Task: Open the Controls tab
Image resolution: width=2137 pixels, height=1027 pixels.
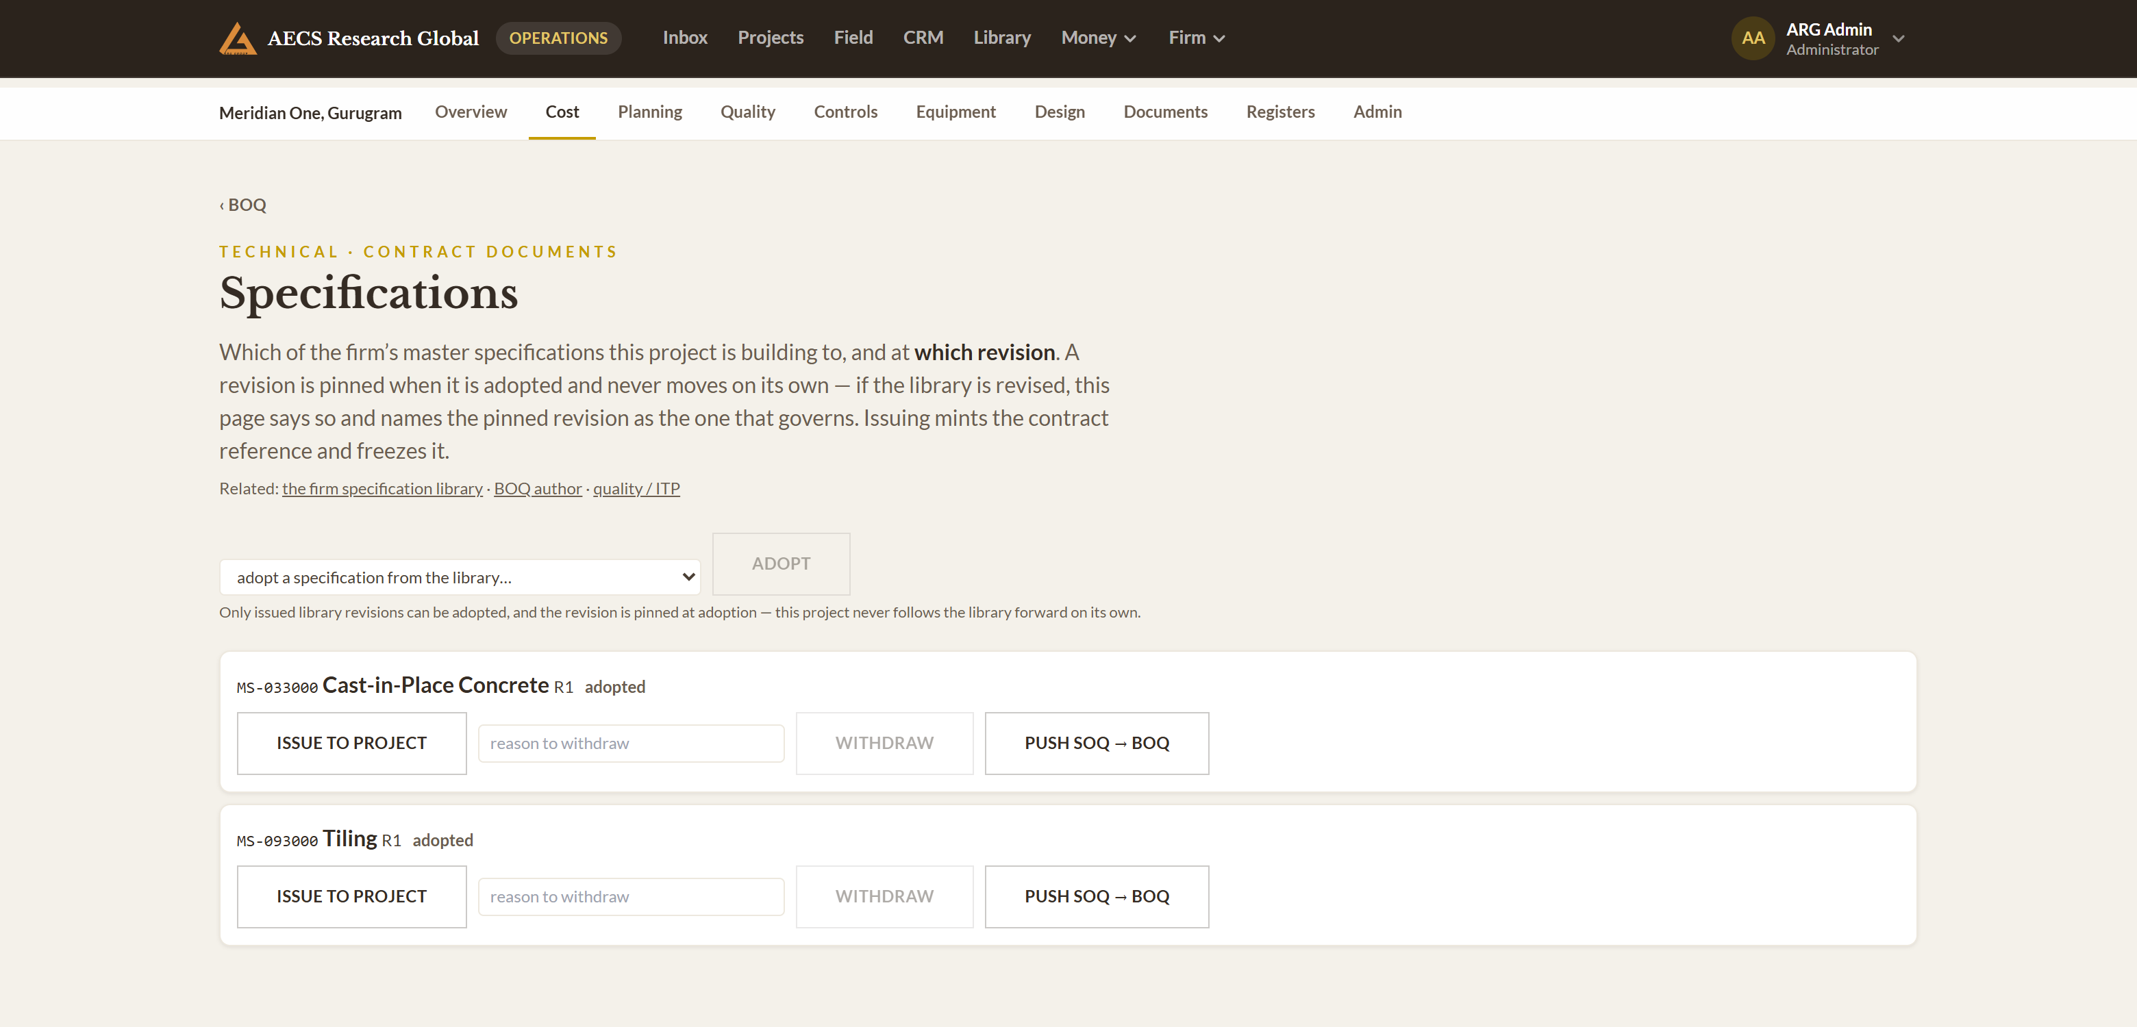Action: 845,112
